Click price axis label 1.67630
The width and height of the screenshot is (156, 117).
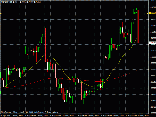click(x=153, y=94)
